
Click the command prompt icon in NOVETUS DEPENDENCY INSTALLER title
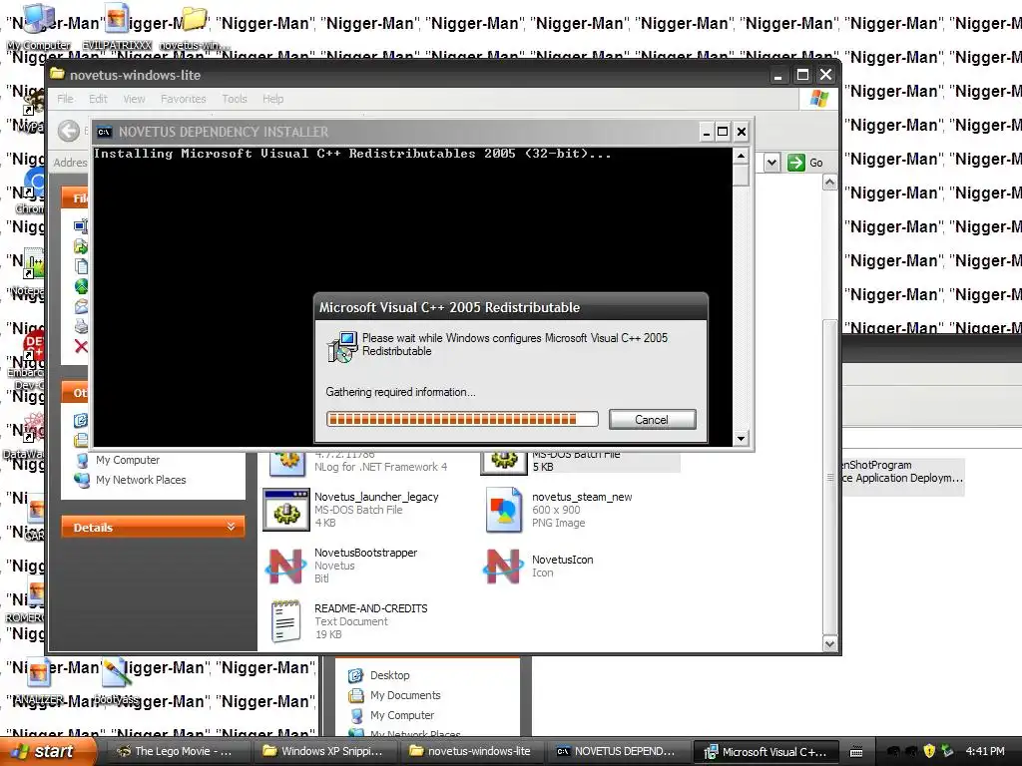[x=104, y=133]
